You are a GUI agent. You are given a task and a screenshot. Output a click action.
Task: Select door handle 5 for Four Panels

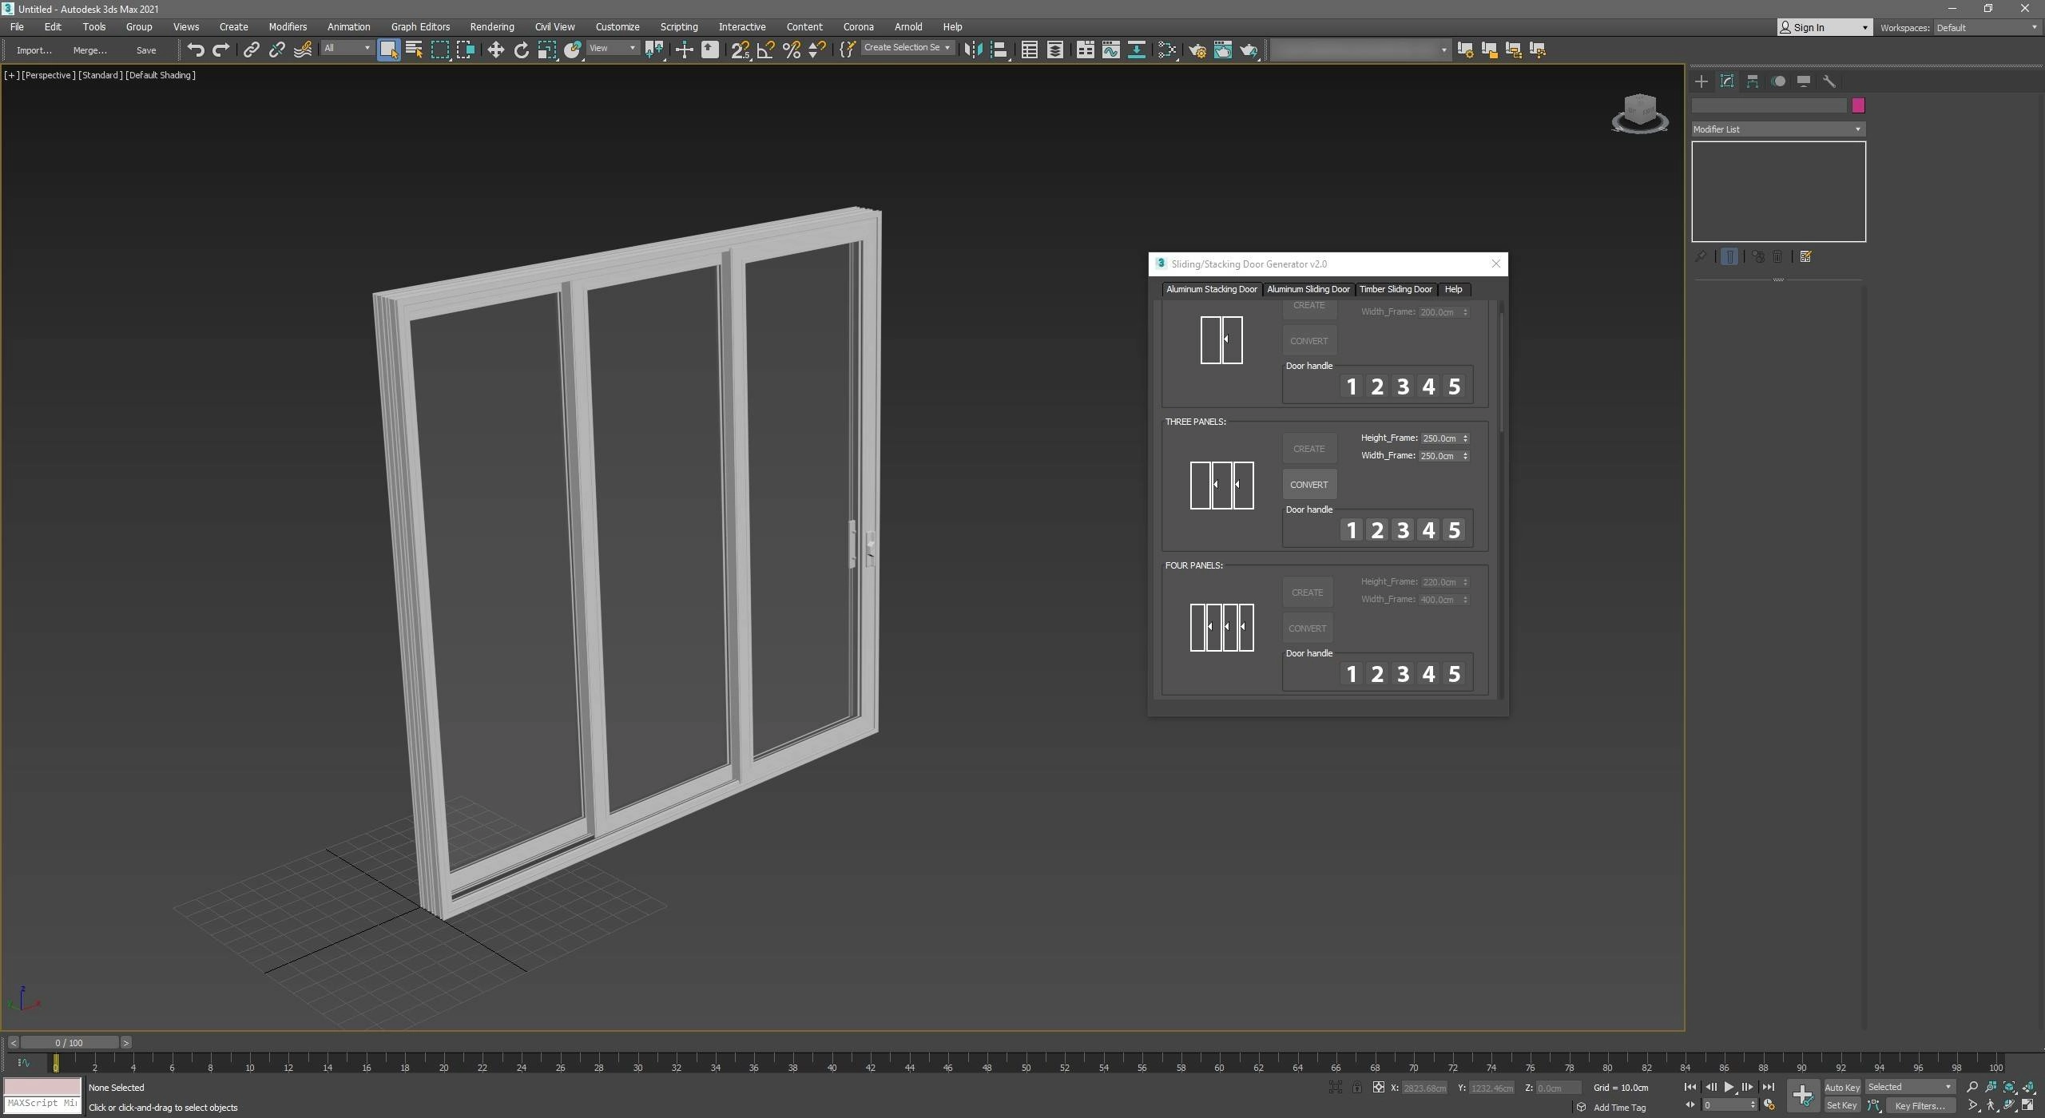click(x=1455, y=674)
